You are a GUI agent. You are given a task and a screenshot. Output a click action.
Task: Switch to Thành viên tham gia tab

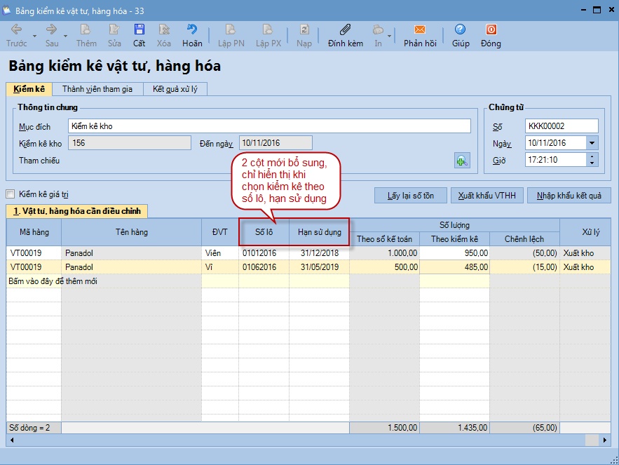pyautogui.click(x=97, y=89)
